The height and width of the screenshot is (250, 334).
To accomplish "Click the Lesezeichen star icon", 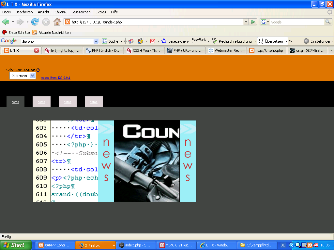I will pyautogui.click(x=164, y=41).
